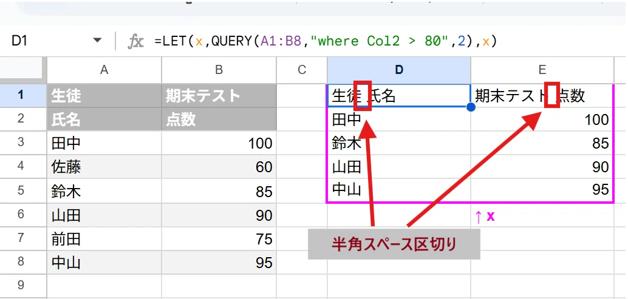Screen dimensions: 628x299
Task: Click cell A7 containing 前田
Action: 104,238
